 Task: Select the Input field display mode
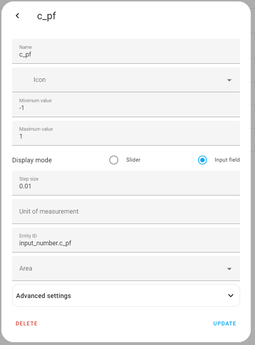(202, 160)
